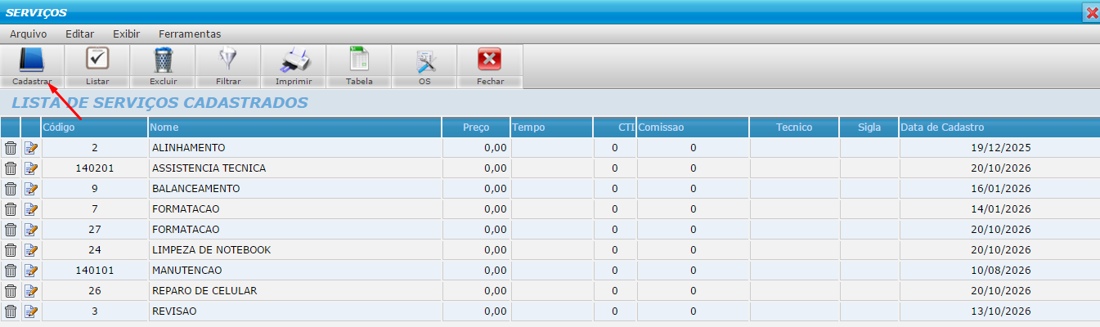Open the Listar checklist icon
Viewport: 1100px width, 327px height.
(97, 60)
